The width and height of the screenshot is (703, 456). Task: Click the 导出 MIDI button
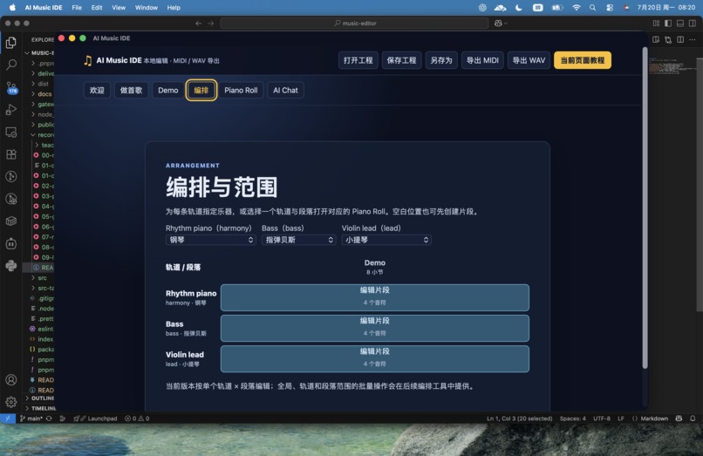482,60
